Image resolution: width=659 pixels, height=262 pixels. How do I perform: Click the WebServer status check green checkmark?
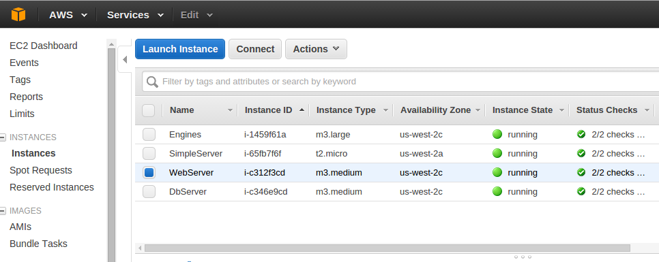click(581, 172)
